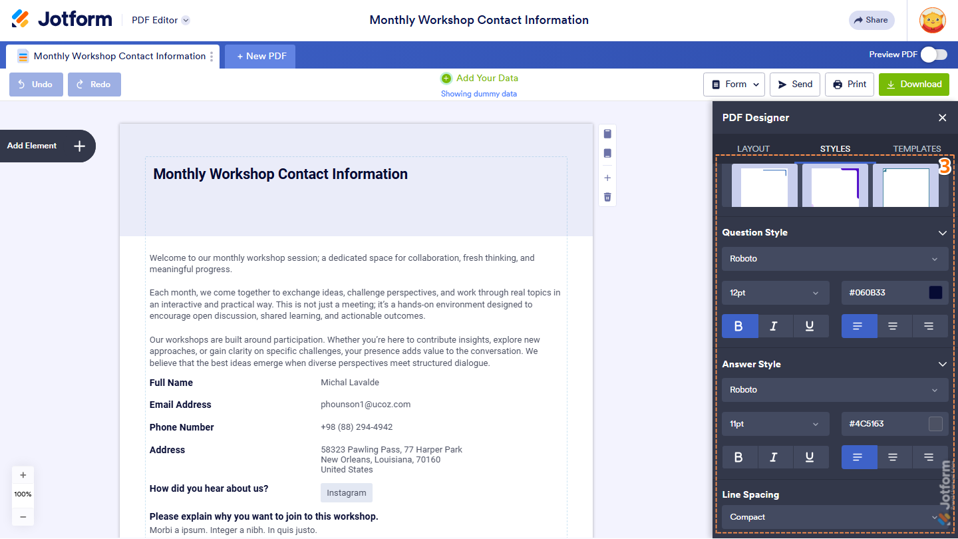Open the Line Spacing Compact dropdown

coord(835,517)
